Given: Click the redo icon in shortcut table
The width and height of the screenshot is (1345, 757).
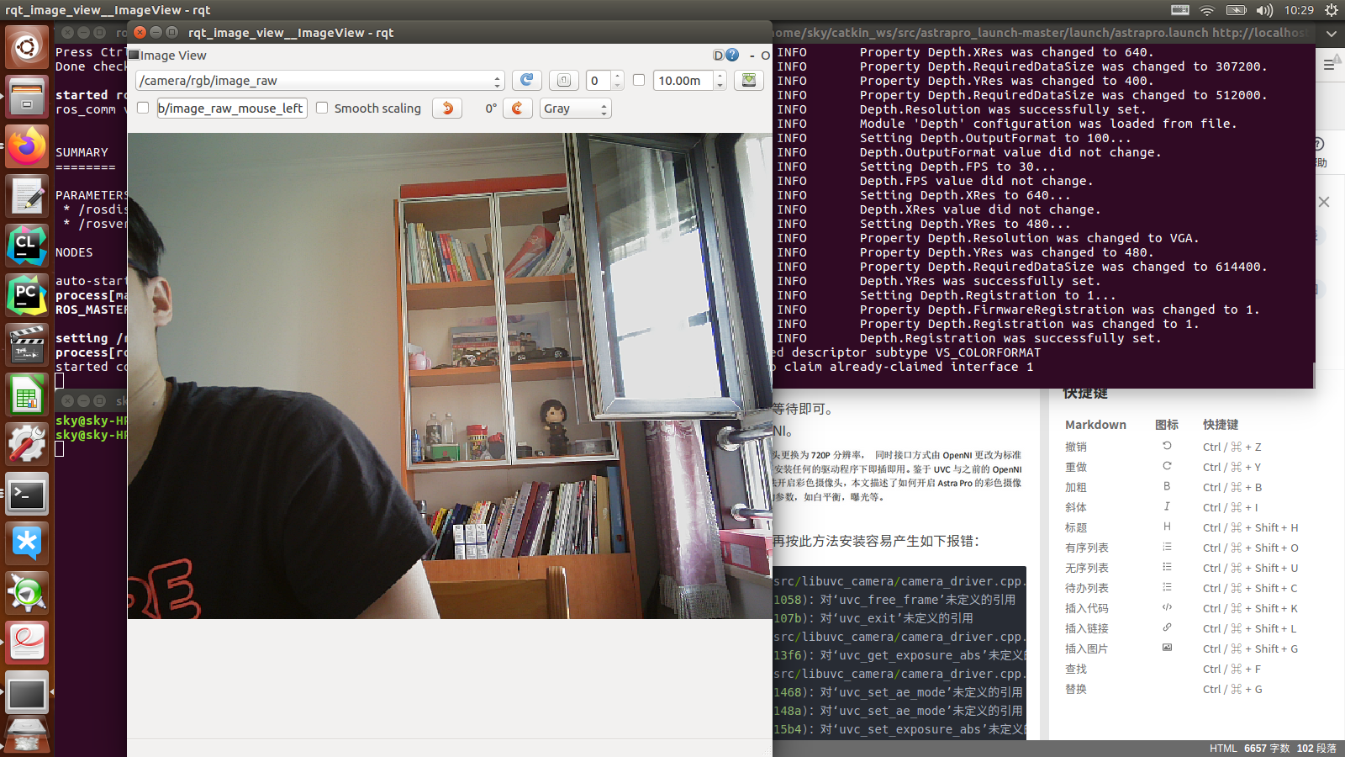Looking at the screenshot, I should click(1167, 466).
